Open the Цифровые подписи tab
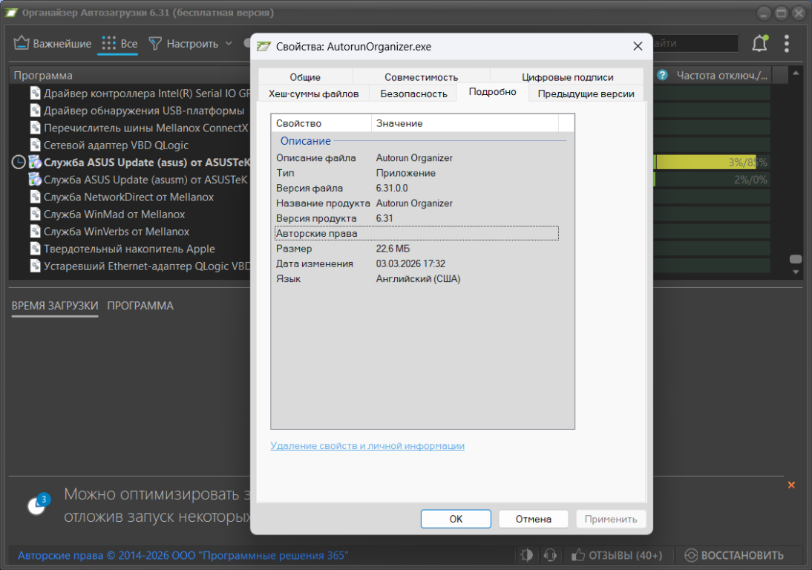Image resolution: width=812 pixels, height=570 pixels. click(567, 77)
